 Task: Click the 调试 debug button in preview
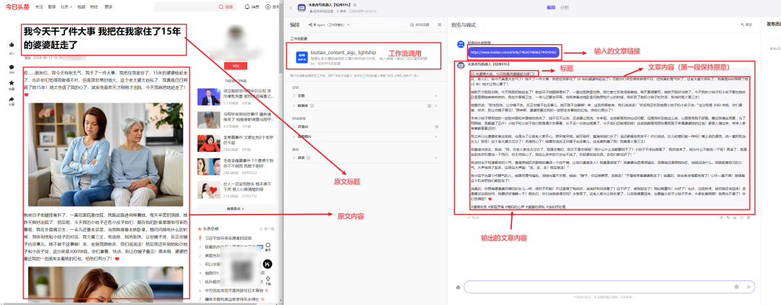click(745, 25)
